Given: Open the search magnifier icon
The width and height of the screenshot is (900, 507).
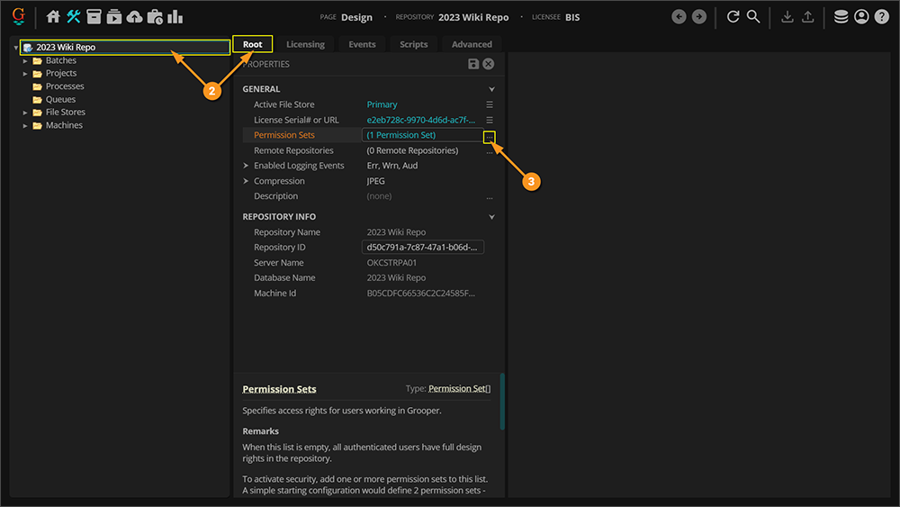Looking at the screenshot, I should (753, 16).
